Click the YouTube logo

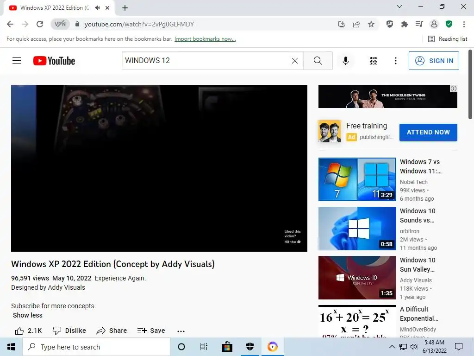pyautogui.click(x=54, y=61)
